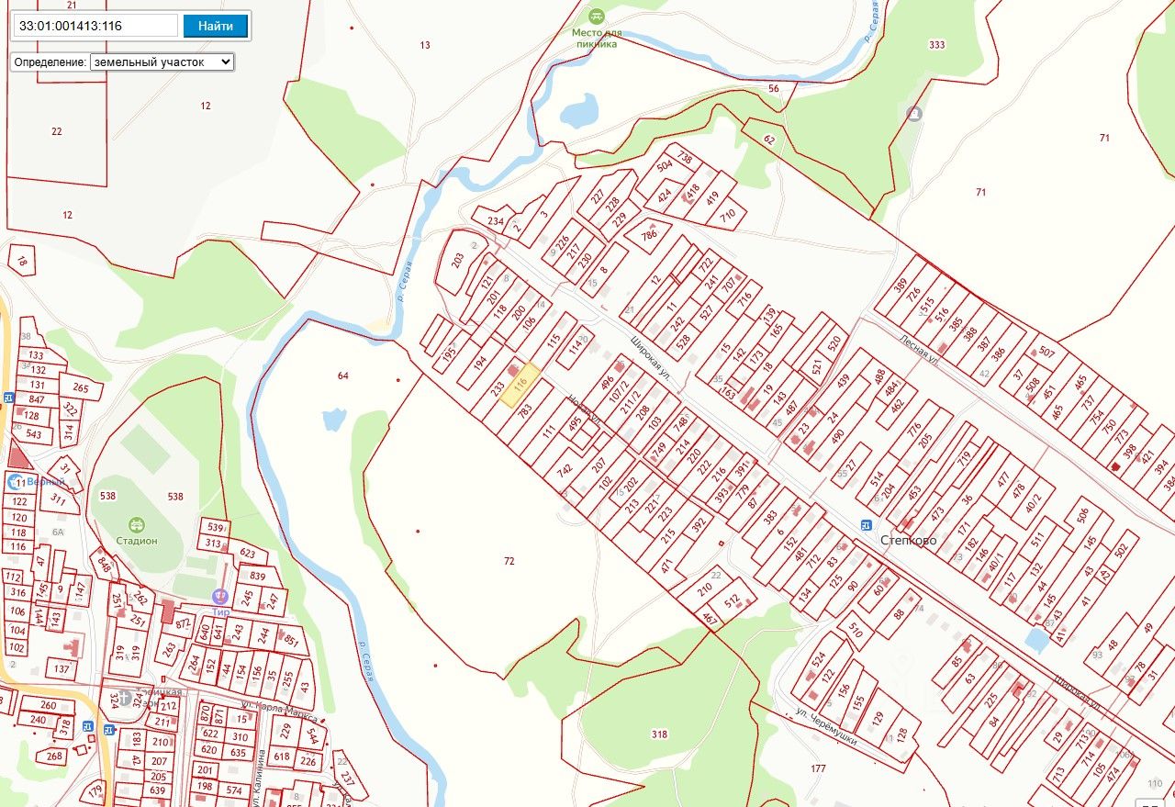
Task: Select large parcel number 64
Action: [343, 375]
